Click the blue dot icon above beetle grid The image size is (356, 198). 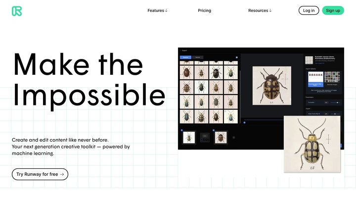pyautogui.click(x=236, y=57)
